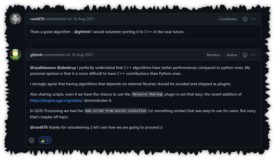Viewport: 275px width, 160px height.
Task: Open the @nyalldawson mention
Action: coord(43,68)
